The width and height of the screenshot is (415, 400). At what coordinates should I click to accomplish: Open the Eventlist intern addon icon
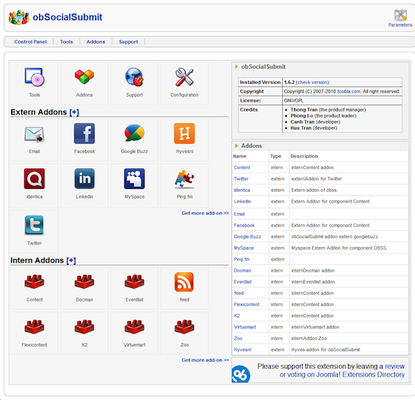pyautogui.click(x=135, y=282)
